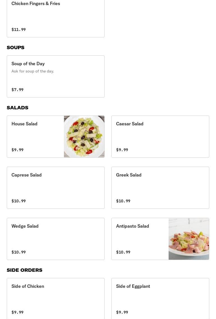Pick the Wedge Salad item
216x319 pixels.
[25, 226]
